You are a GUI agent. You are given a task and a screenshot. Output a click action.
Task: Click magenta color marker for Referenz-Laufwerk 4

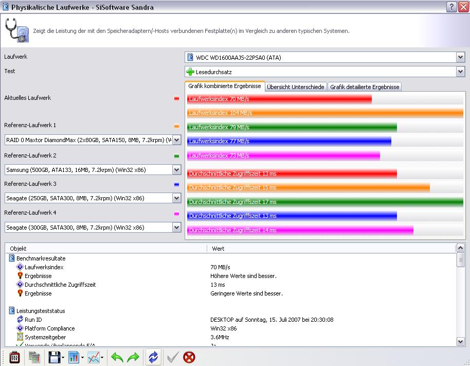click(176, 214)
